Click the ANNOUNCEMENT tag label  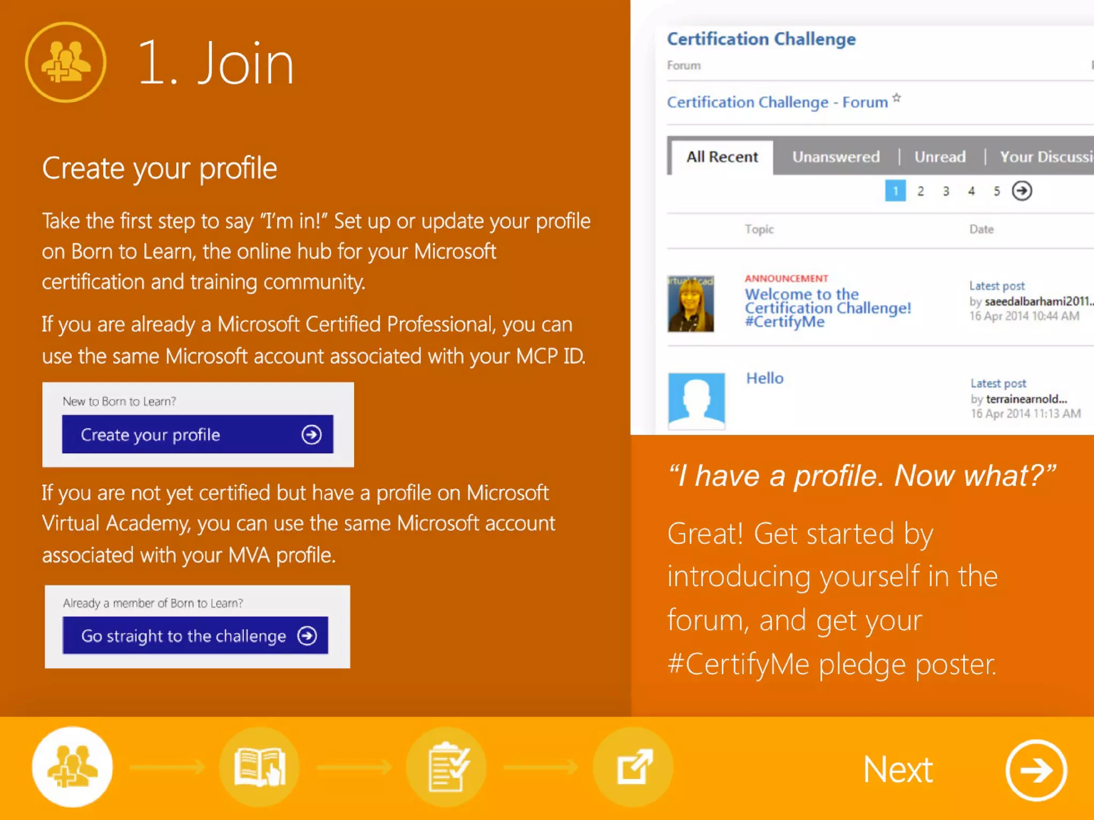786,278
